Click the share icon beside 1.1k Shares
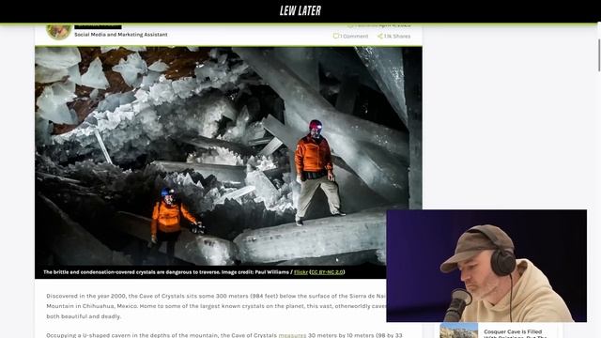 click(379, 36)
